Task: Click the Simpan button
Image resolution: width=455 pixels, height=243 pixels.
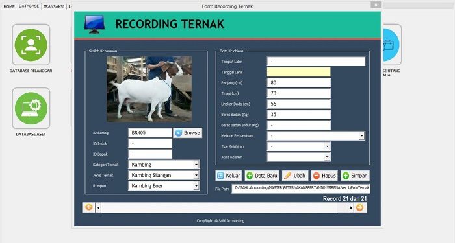Action: click(355, 176)
